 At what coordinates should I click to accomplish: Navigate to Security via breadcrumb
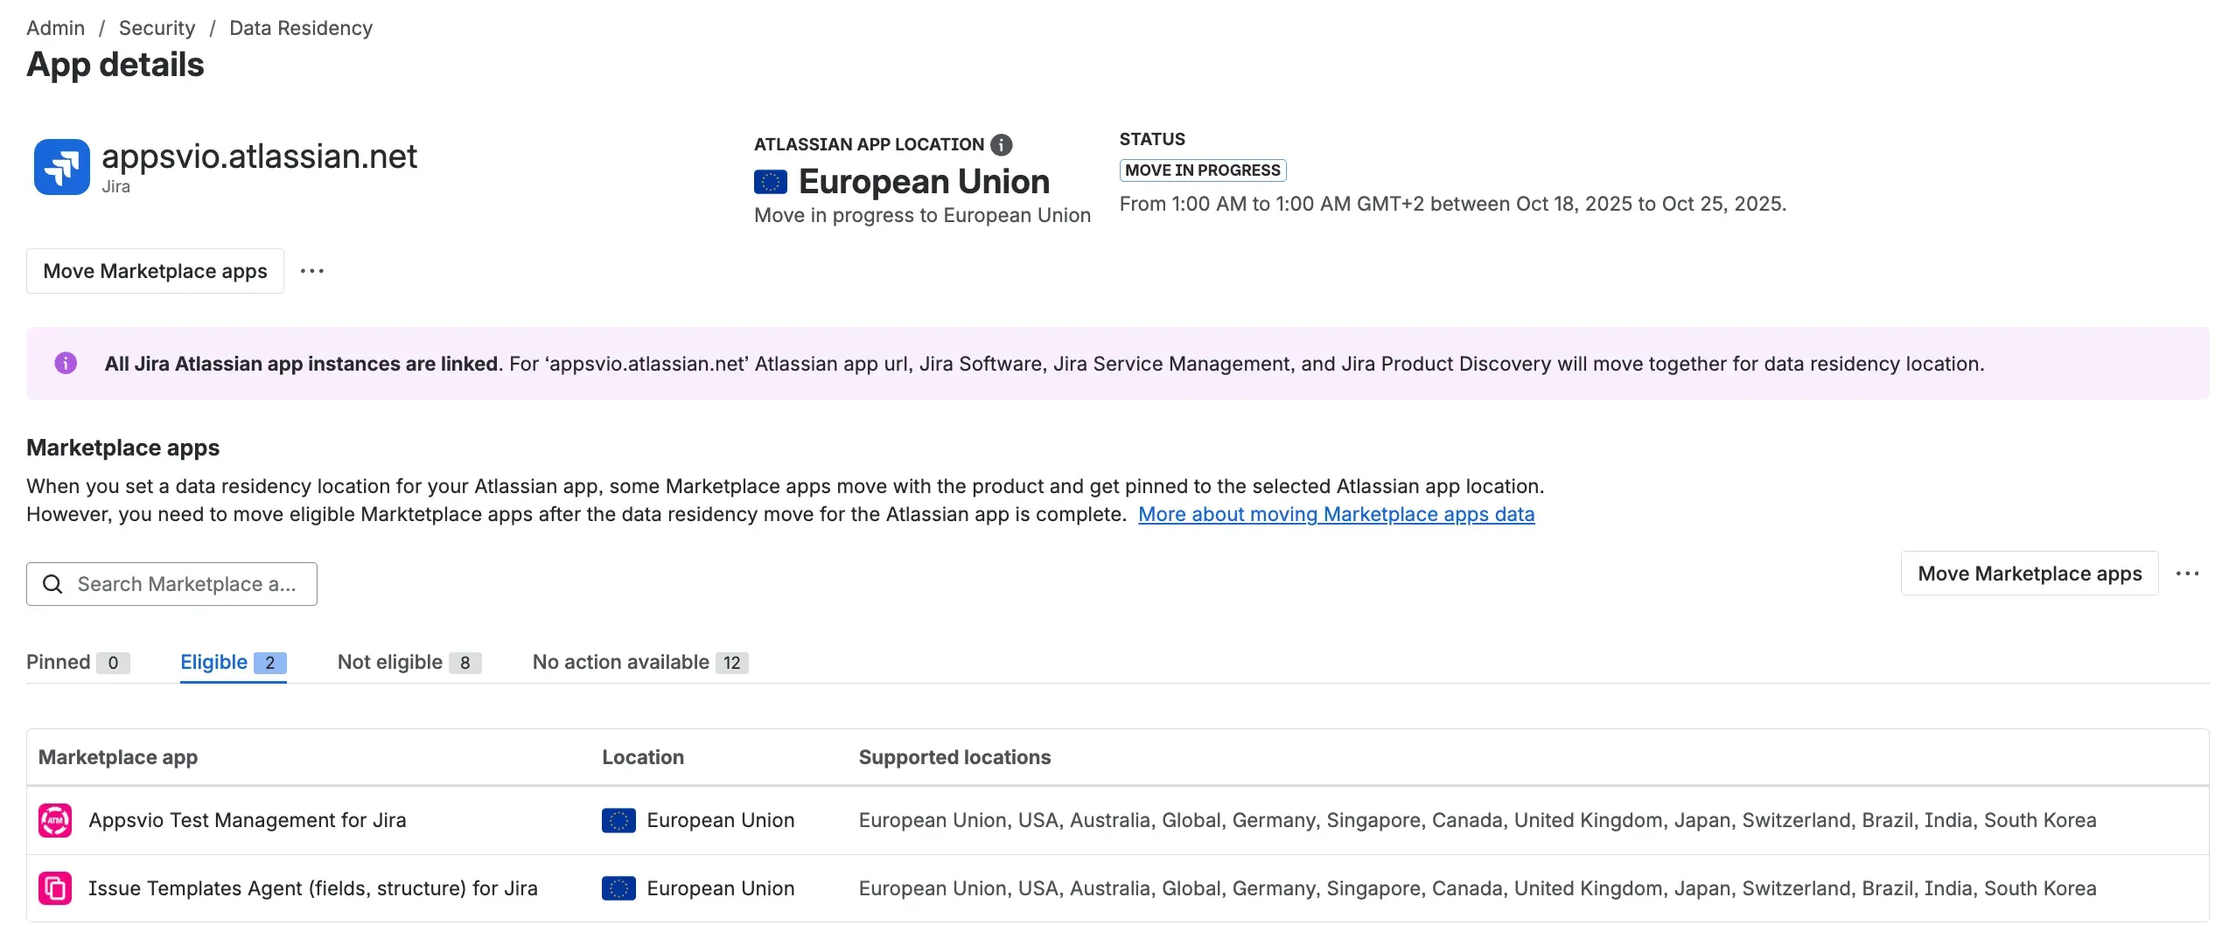(157, 27)
